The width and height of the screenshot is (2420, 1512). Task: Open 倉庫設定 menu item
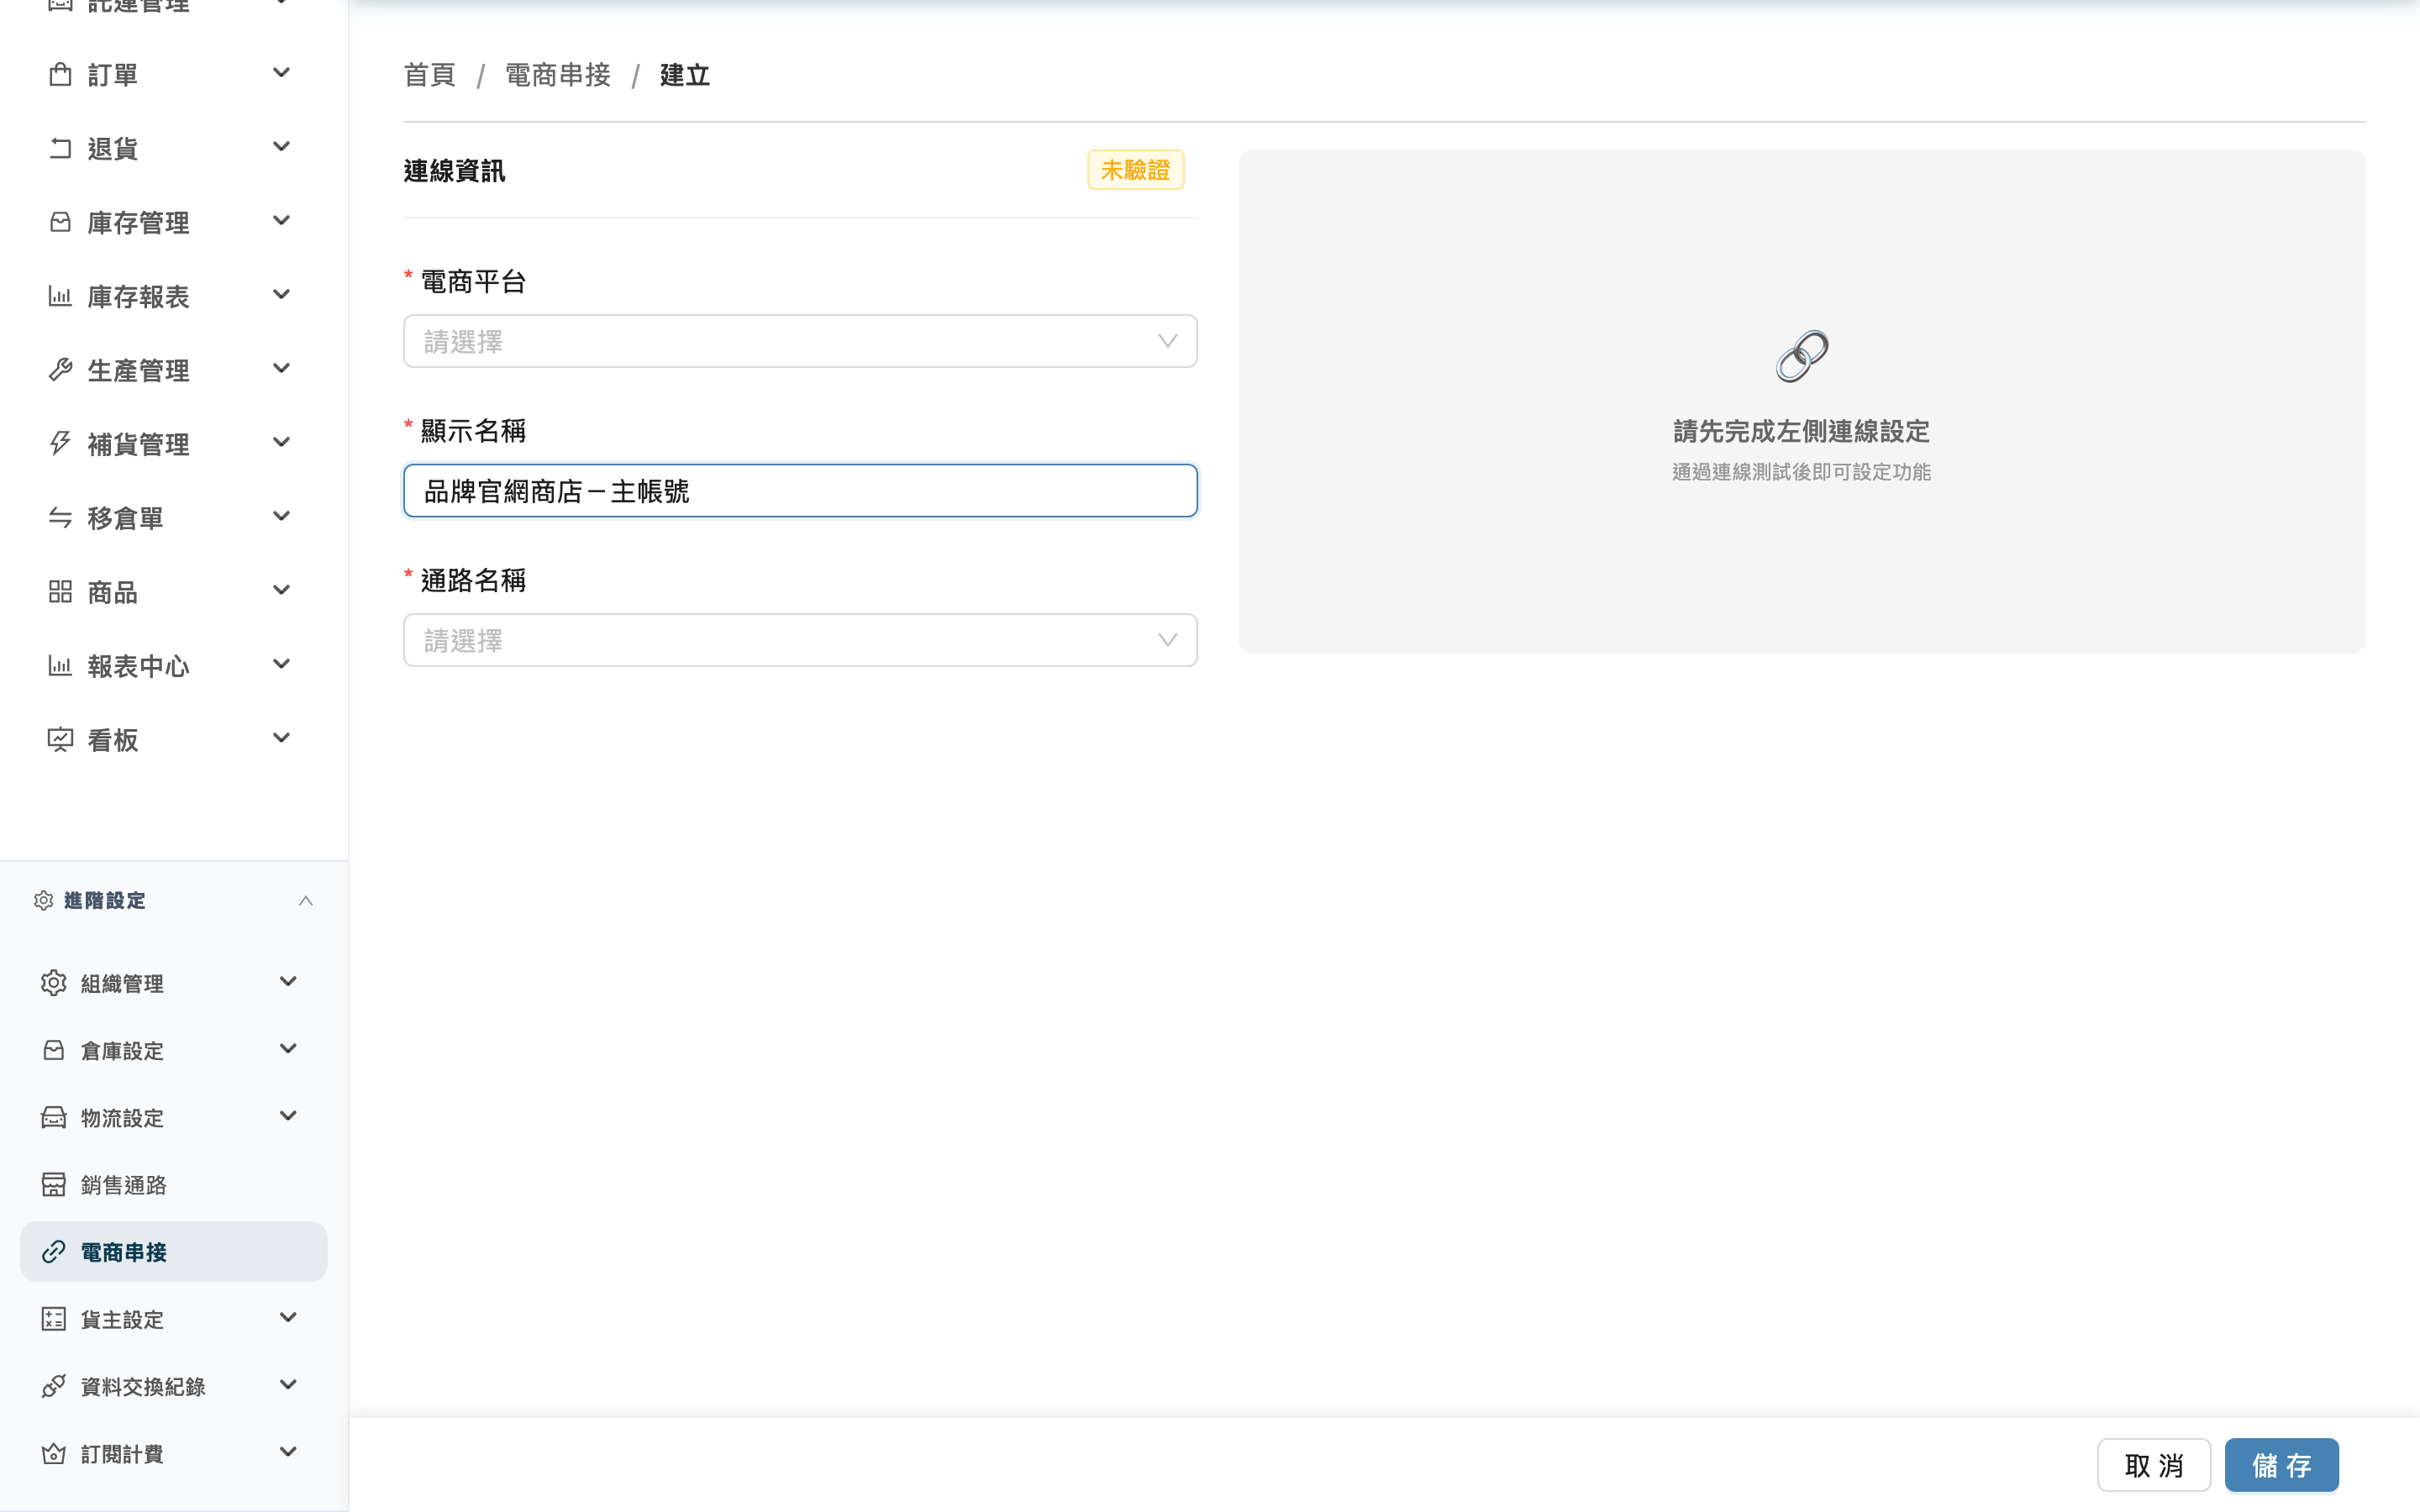(174, 1050)
